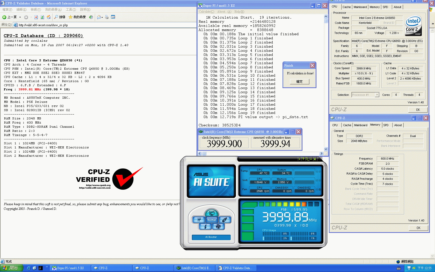
Task: Expand the Mail icon dropdown arrow
Action: pos(102,17)
